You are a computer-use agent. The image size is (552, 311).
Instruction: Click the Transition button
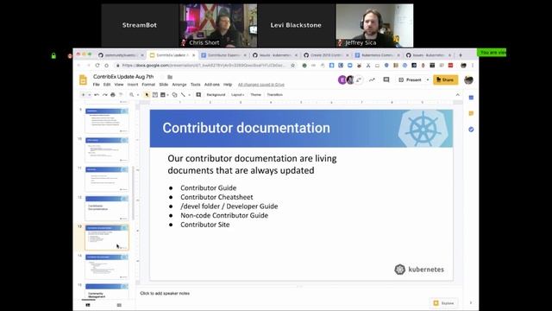tap(275, 95)
